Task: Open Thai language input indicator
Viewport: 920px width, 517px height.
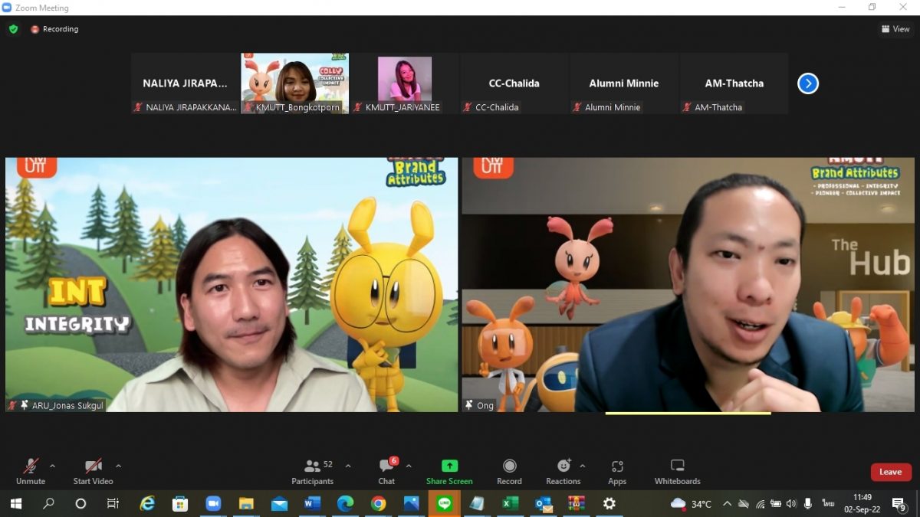Action: click(x=828, y=503)
